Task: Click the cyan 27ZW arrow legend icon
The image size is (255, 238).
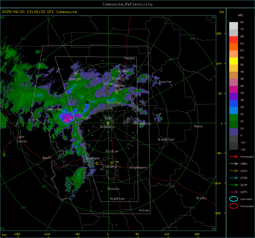Action: (x=233, y=178)
